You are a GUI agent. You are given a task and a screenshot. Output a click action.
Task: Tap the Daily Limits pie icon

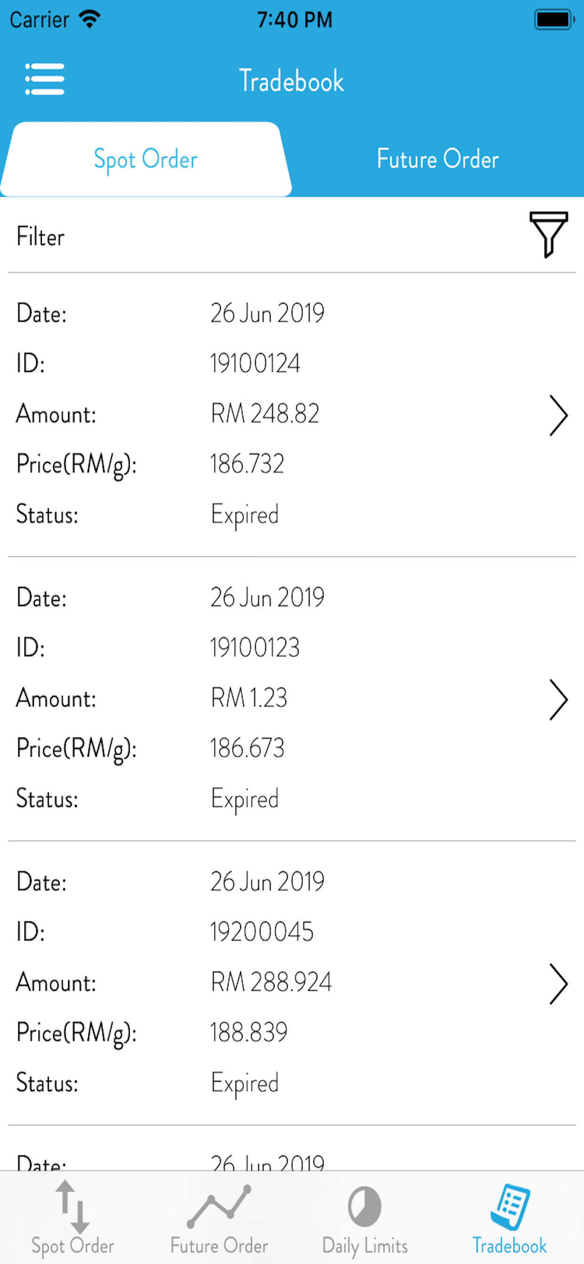click(364, 1207)
